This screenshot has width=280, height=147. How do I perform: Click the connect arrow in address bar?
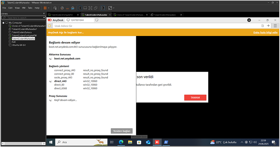pos(268,26)
